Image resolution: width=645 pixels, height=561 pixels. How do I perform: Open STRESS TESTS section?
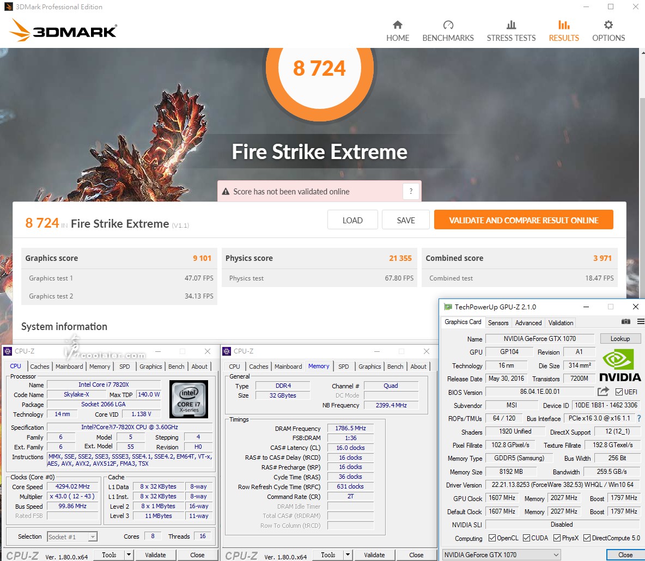click(511, 31)
